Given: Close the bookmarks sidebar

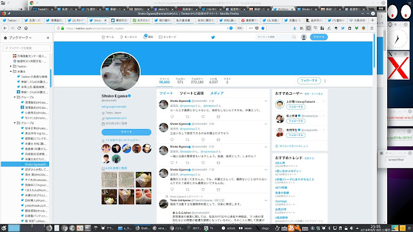Looking at the screenshot, I should tap(48, 38).
